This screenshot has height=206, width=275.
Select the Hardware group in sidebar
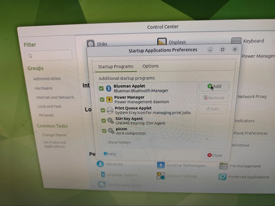coord(44,88)
